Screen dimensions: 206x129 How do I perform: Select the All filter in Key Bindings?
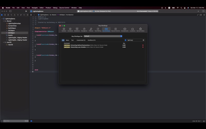63,40
